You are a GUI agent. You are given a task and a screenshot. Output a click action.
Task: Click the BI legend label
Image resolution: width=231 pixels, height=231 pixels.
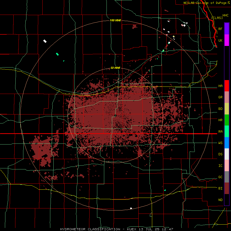coord(220,188)
